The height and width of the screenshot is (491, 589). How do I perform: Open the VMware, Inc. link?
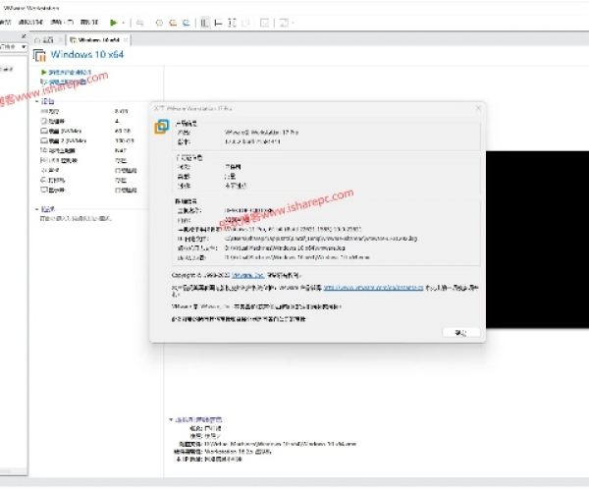coord(248,275)
